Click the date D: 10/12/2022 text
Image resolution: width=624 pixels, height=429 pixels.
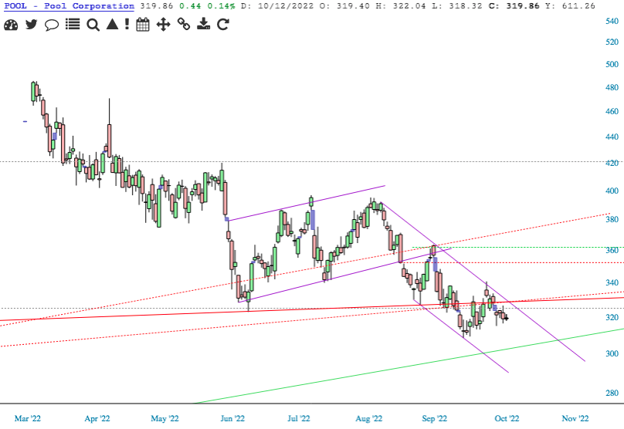(x=279, y=6)
